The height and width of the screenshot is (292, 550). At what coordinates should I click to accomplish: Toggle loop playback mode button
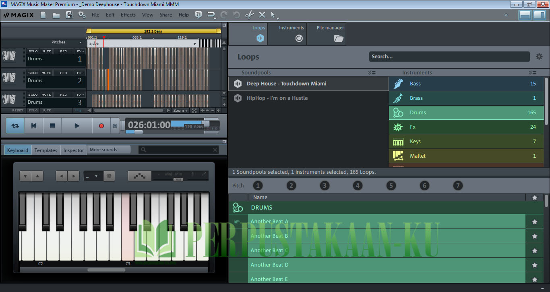point(15,126)
